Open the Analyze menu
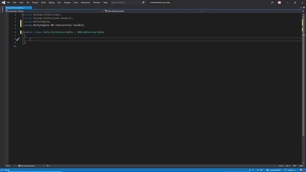 point(67,2)
